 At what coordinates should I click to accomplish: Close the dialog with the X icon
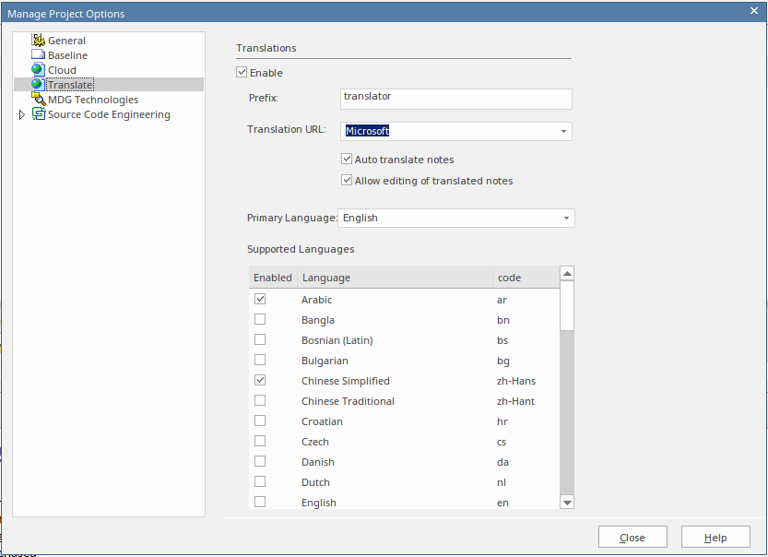[754, 10]
